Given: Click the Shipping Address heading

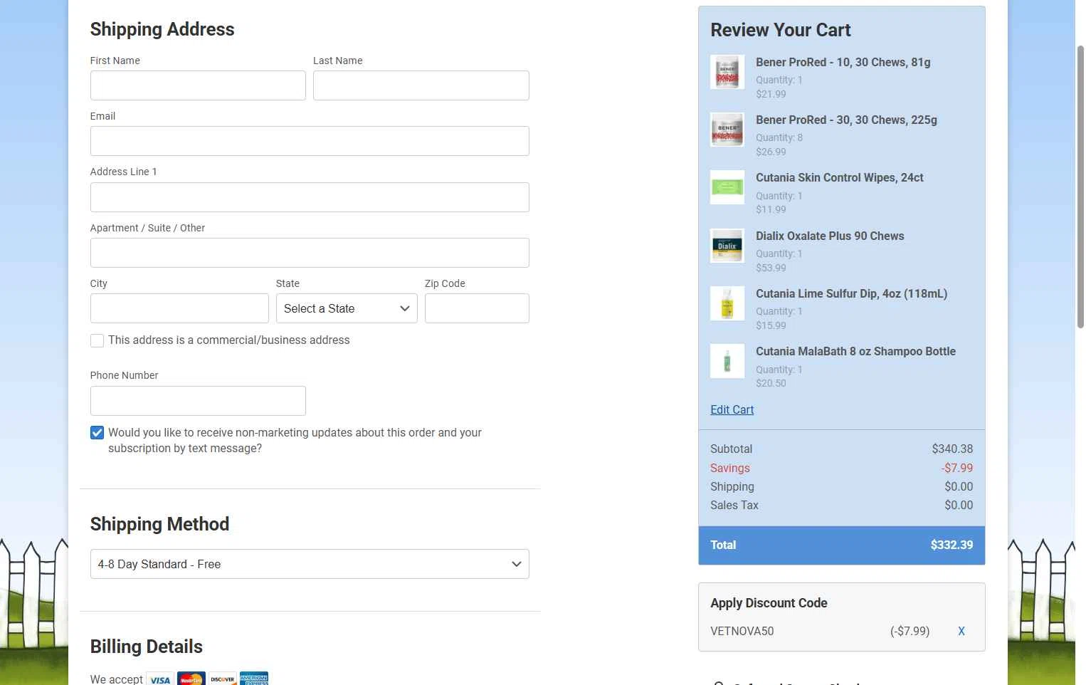Looking at the screenshot, I should pyautogui.click(x=162, y=29).
